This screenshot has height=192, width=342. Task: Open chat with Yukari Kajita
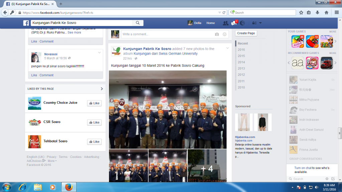(312, 80)
